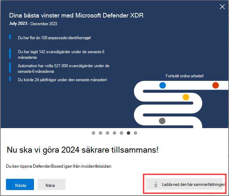Go to the seventh carousel page dot
This screenshot has width=229, height=196.
[x=136, y=133]
